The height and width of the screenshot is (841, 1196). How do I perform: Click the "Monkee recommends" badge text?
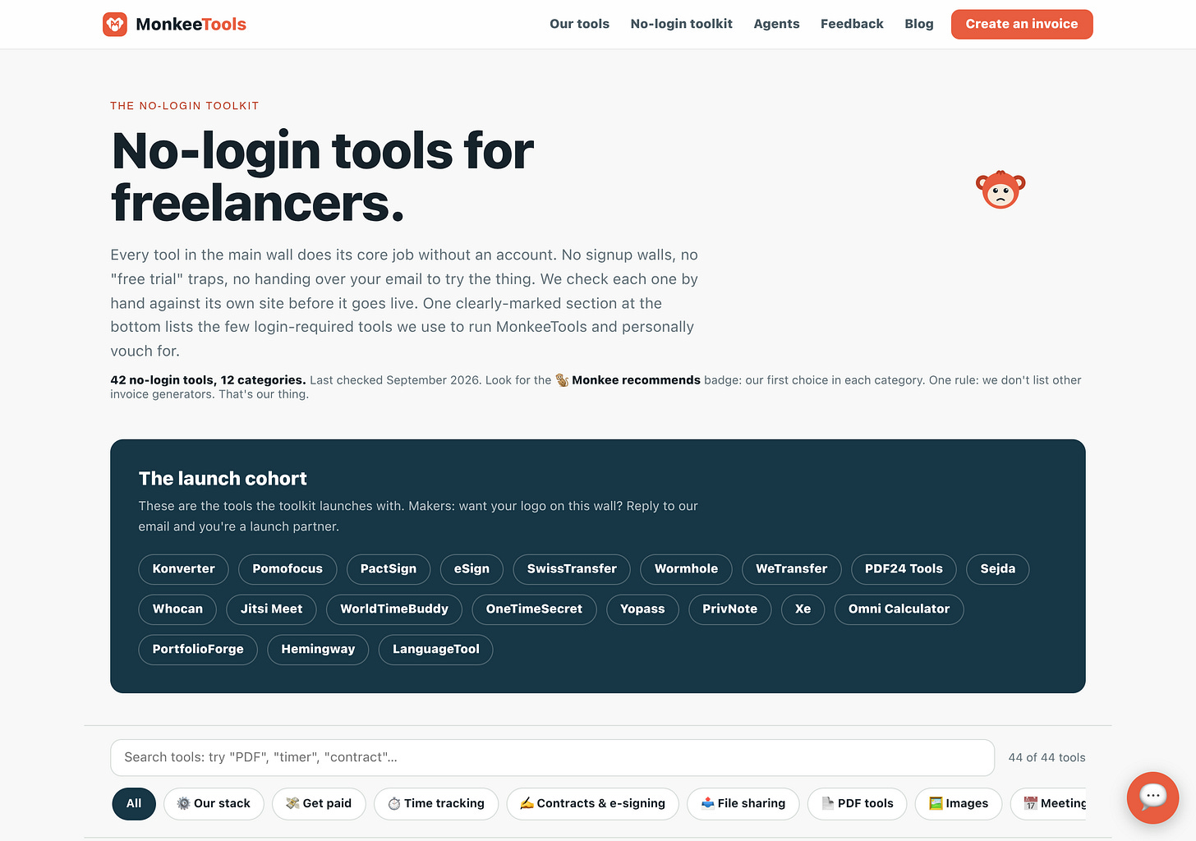pos(636,380)
